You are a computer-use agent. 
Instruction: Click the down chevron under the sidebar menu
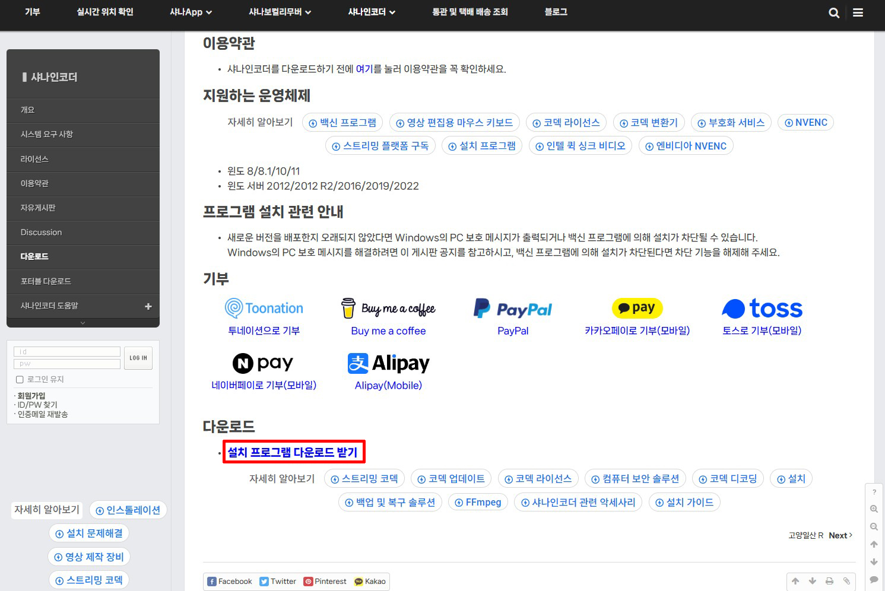pos(83,323)
